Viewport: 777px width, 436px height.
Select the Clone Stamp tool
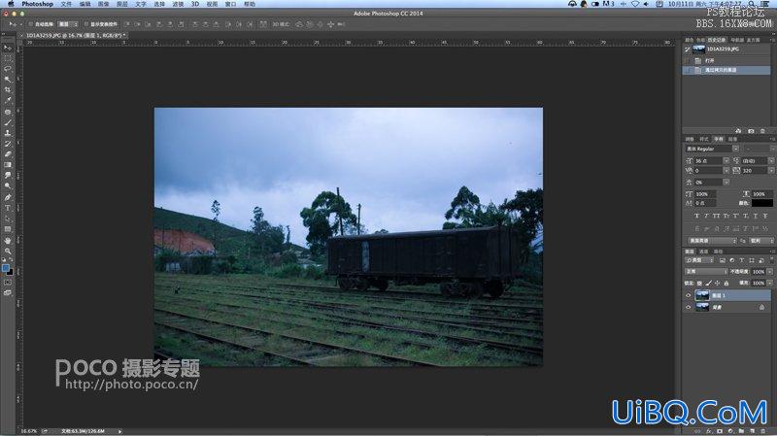[x=8, y=133]
